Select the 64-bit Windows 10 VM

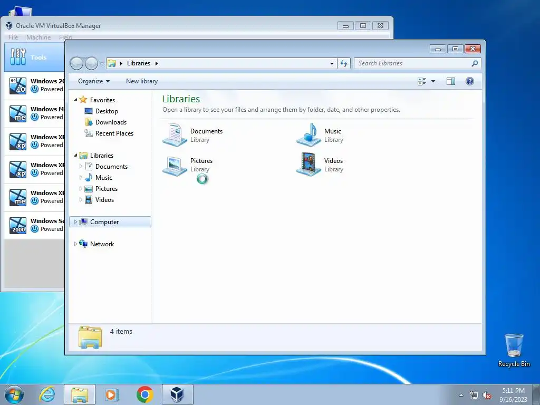tap(34, 85)
